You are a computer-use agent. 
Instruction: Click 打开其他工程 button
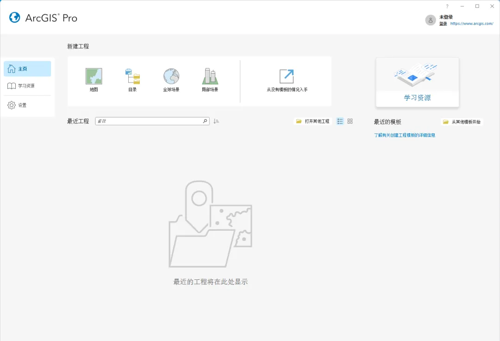coord(313,121)
